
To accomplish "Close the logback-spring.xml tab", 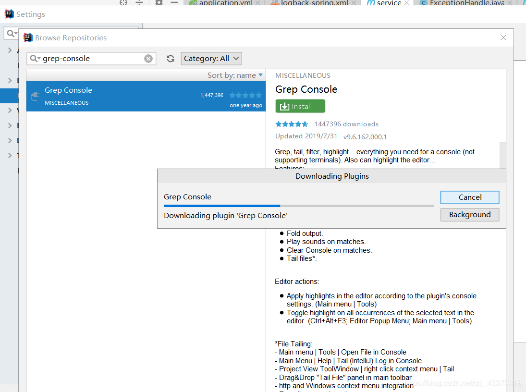I will click(x=354, y=3).
